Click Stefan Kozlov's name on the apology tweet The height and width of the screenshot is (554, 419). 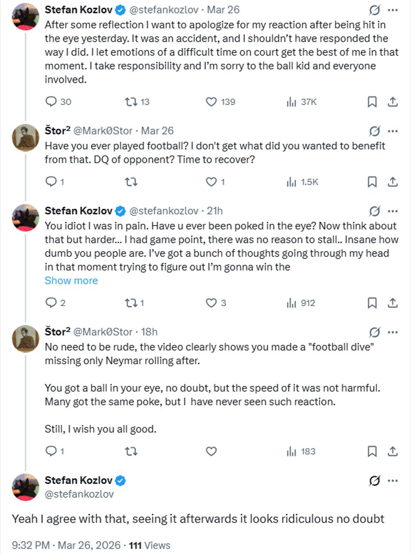[x=78, y=9]
